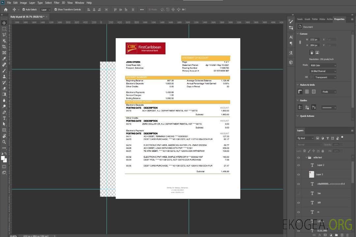Click the canvas Fill color swatch
Viewport: 356px width, 237px height.
pyautogui.click(x=311, y=77)
